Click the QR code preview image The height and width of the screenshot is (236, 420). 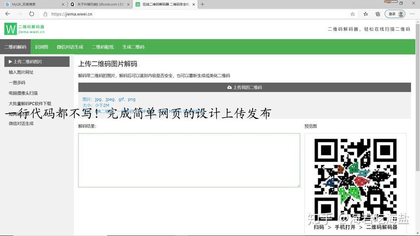[355, 179]
